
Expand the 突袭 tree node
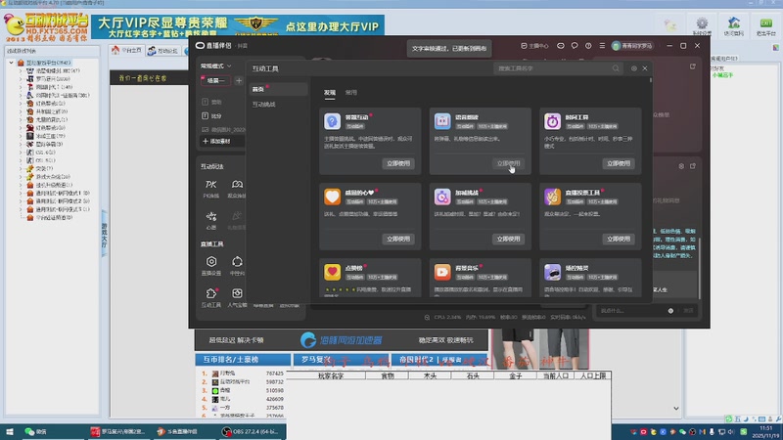pyautogui.click(x=21, y=168)
